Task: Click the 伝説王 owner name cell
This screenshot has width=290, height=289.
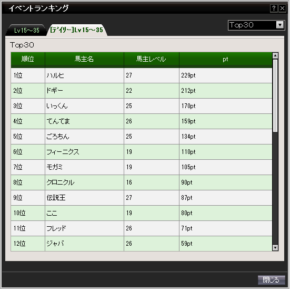Action: click(x=84, y=198)
